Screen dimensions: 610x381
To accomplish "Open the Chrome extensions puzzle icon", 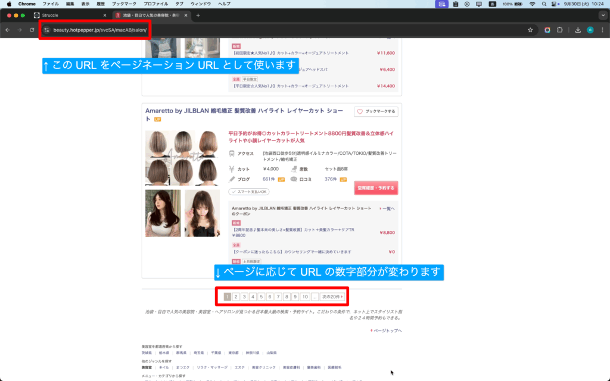I will [560, 30].
